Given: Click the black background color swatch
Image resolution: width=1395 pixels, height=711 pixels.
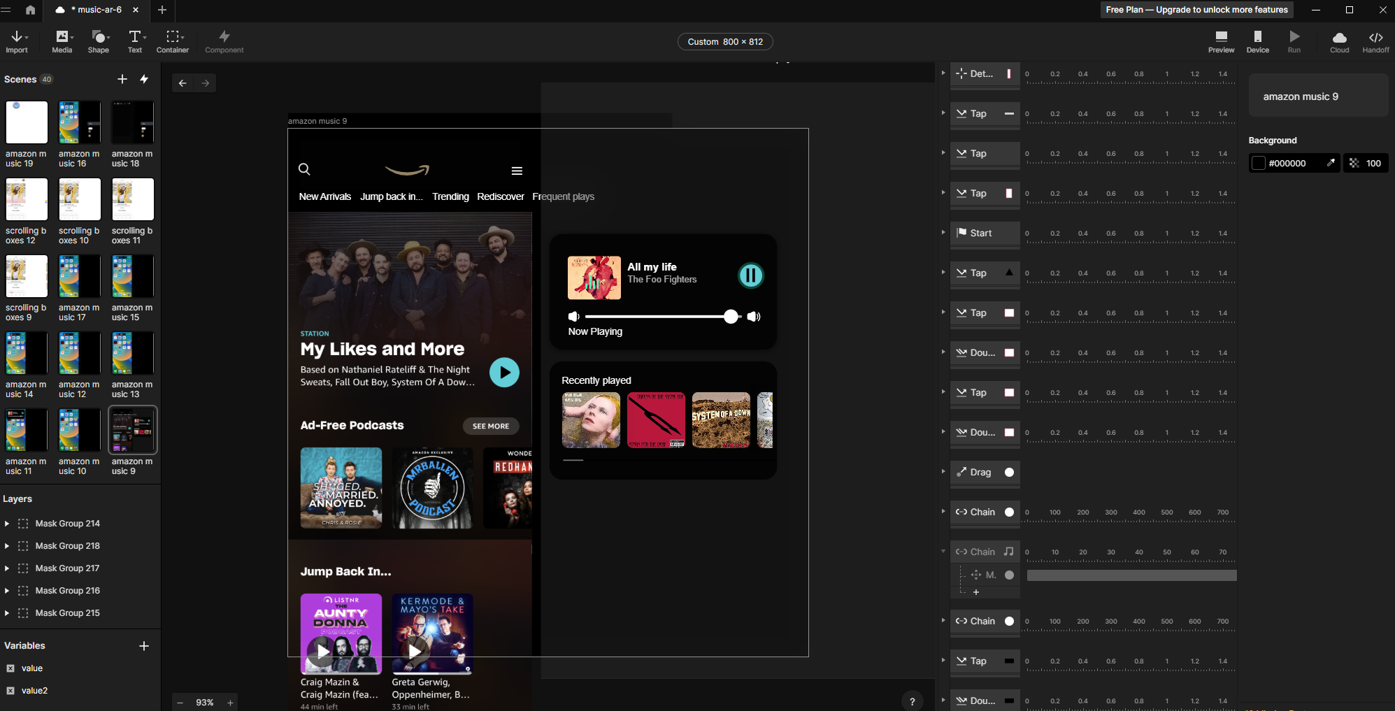Looking at the screenshot, I should [1259, 163].
